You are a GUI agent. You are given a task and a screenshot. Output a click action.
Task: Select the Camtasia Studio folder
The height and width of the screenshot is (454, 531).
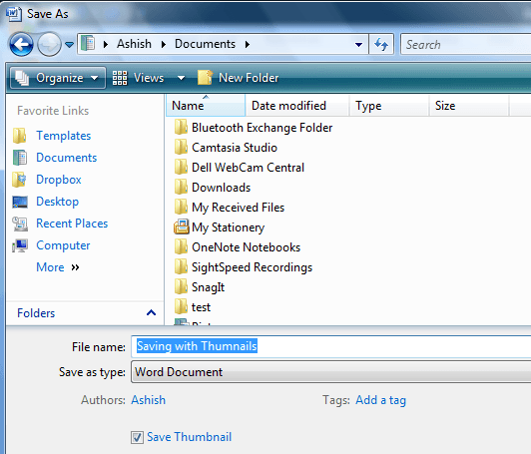tap(235, 148)
